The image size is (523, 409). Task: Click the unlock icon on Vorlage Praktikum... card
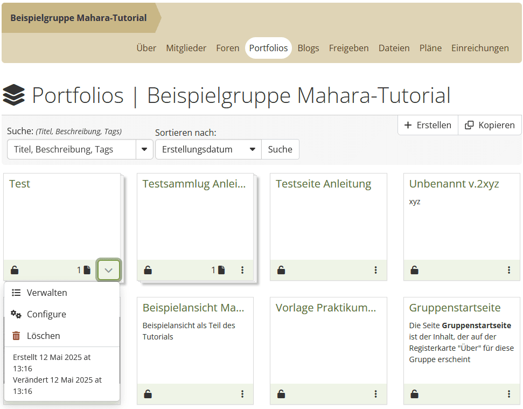tap(281, 394)
